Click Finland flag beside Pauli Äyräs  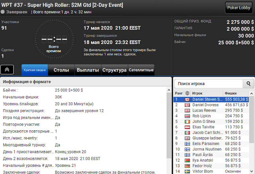(187, 155)
